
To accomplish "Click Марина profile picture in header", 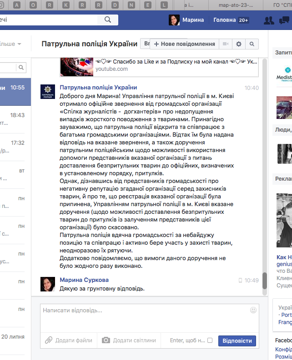I will [x=174, y=20].
